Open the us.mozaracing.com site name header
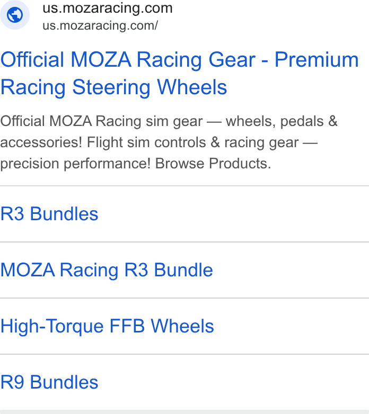Screen dimensions: 369x414 coord(108,8)
